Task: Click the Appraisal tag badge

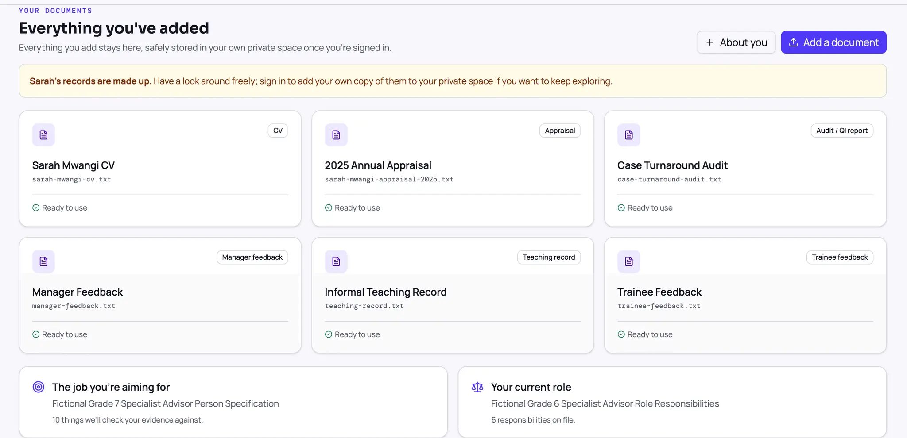Action: click(x=560, y=131)
